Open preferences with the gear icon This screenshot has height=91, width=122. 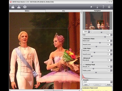pyautogui.click(x=109, y=7)
